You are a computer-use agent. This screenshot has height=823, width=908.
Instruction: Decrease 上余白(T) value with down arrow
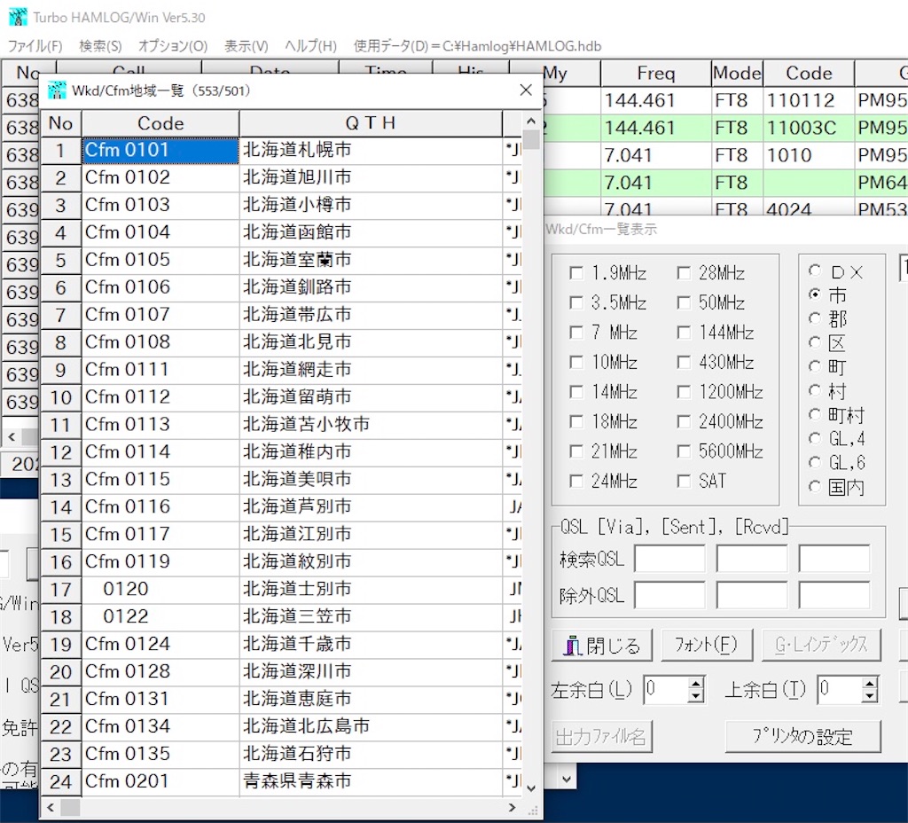869,695
